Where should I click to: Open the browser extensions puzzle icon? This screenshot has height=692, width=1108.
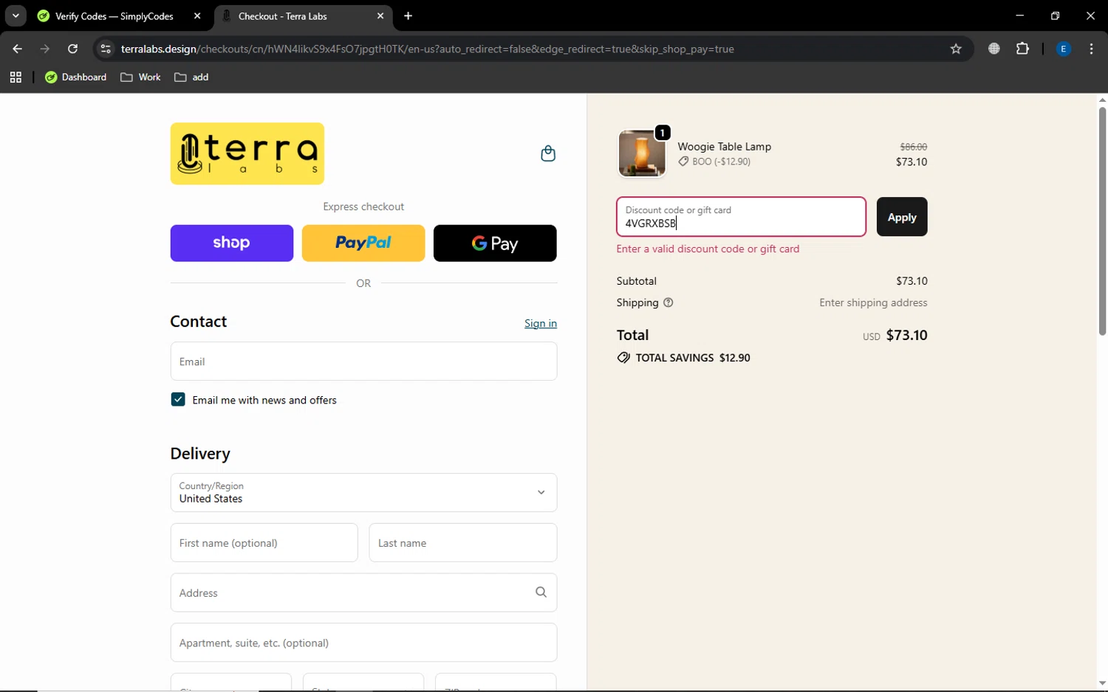[x=1023, y=49]
